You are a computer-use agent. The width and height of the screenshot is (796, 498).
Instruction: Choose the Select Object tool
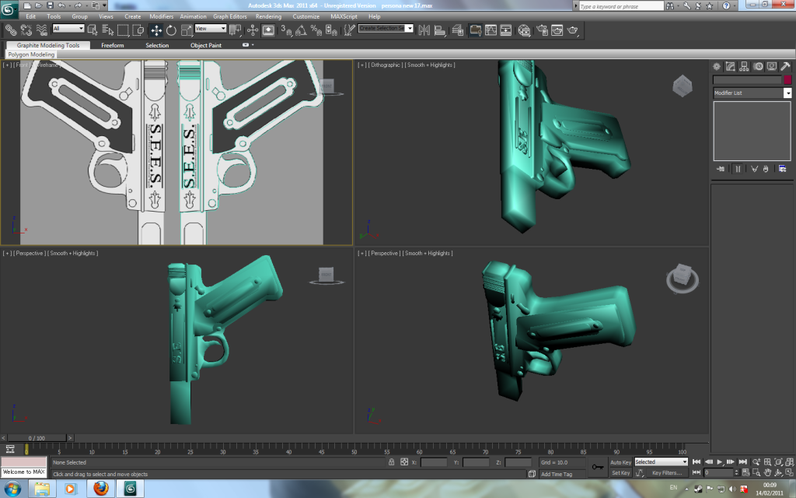(x=93, y=30)
